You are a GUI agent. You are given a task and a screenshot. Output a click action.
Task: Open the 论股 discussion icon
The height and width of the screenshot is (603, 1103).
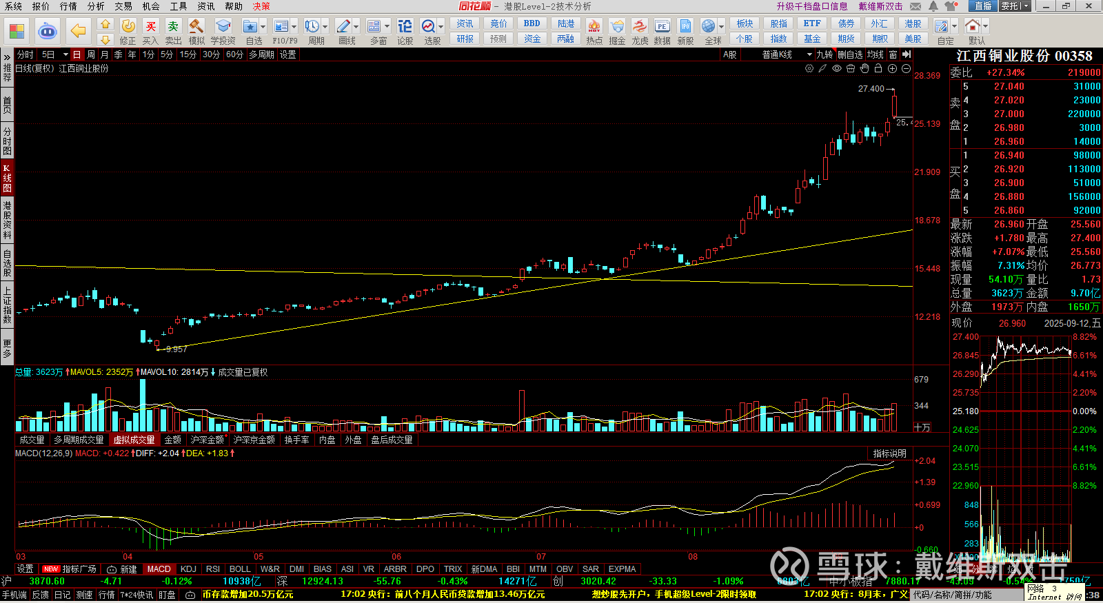click(405, 26)
